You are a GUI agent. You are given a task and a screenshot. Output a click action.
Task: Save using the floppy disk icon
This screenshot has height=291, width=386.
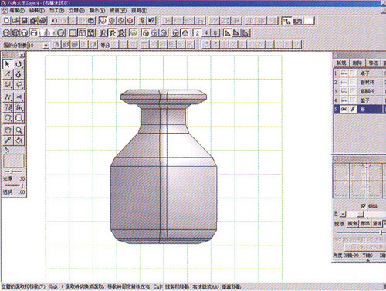point(25,21)
